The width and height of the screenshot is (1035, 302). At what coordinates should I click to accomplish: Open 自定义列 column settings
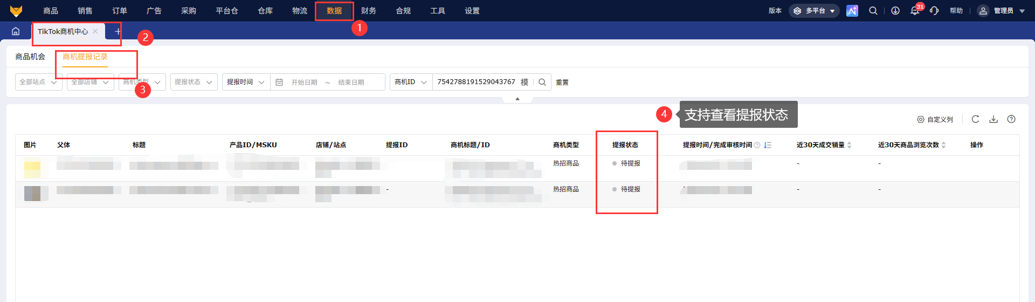point(935,119)
